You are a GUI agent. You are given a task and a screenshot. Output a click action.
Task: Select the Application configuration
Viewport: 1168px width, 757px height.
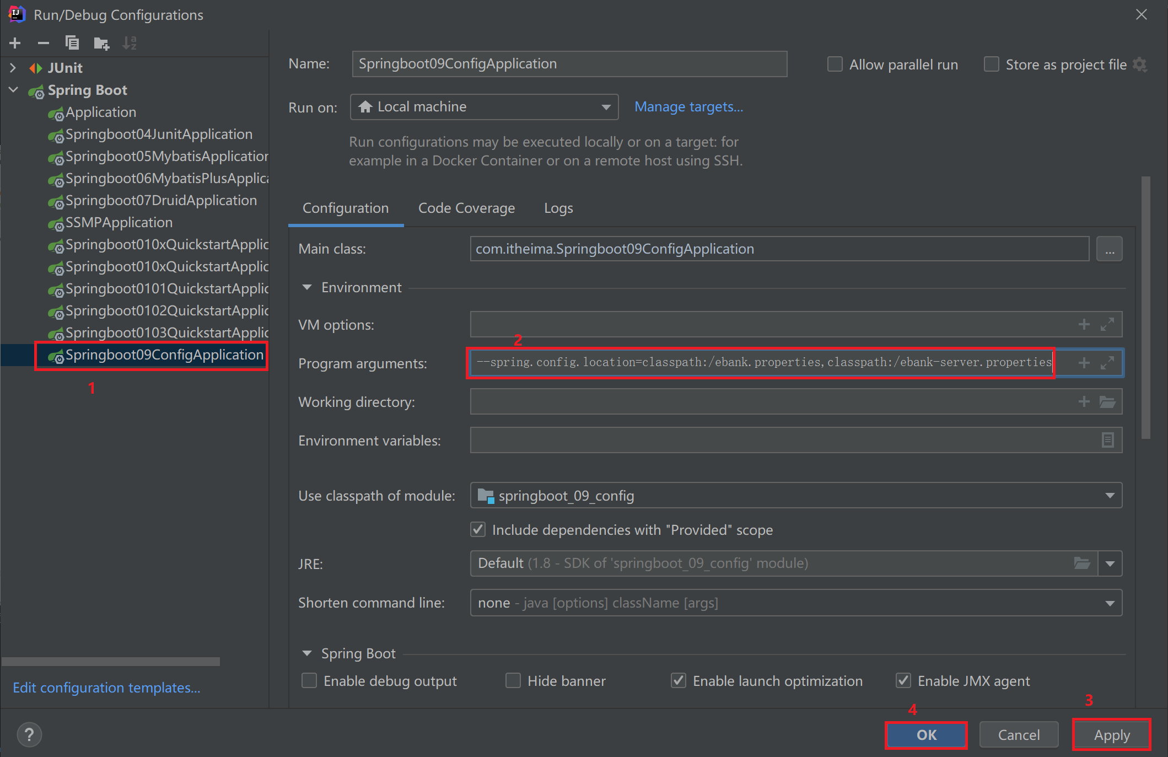[101, 112]
